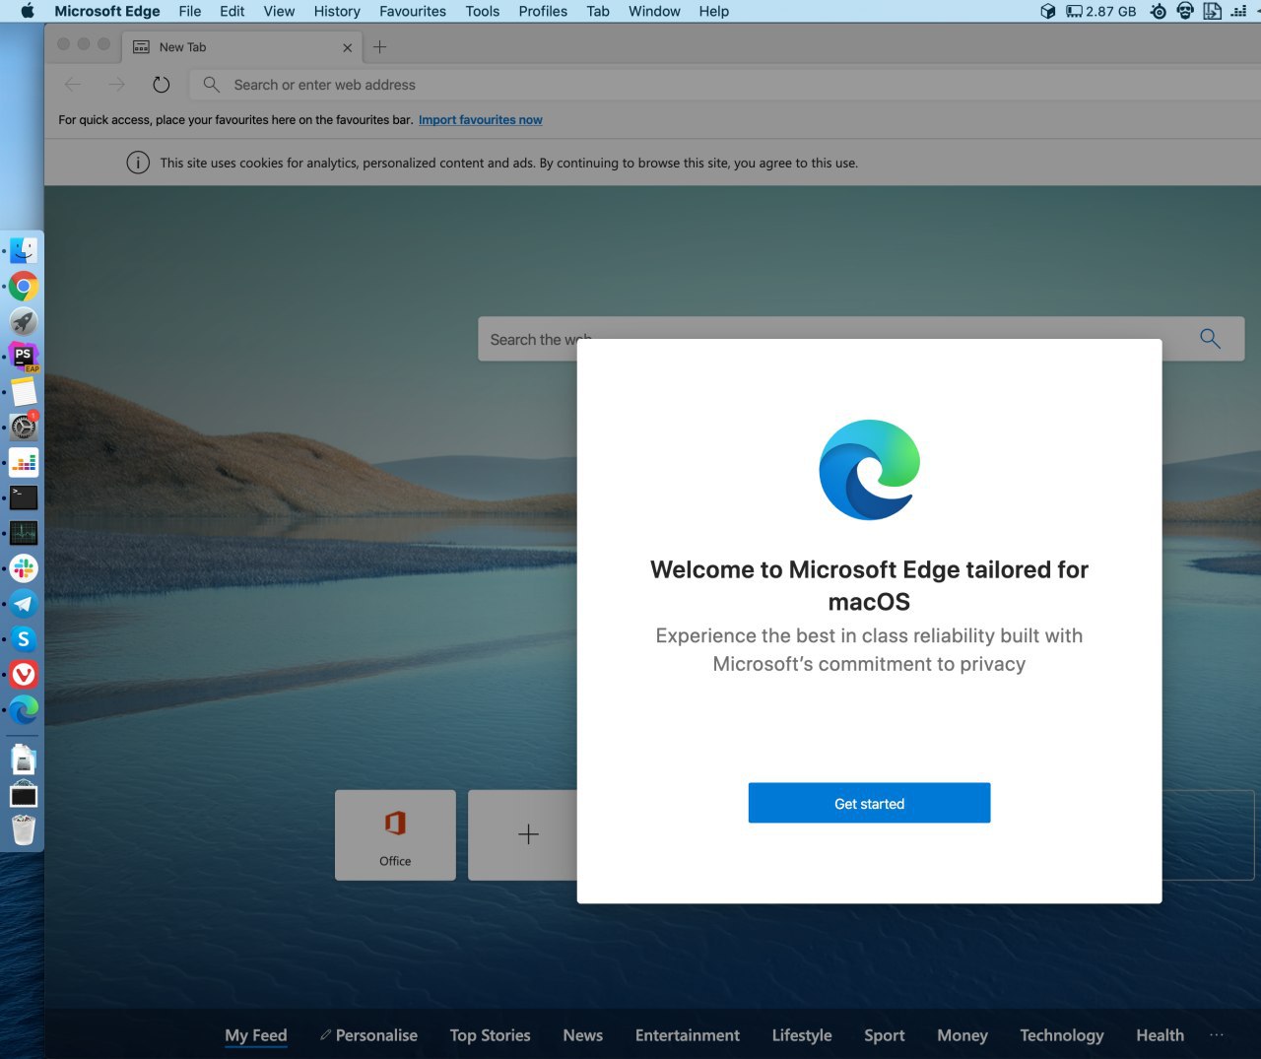Open Google Chrome from the dock
The height and width of the screenshot is (1059, 1261).
24,286
